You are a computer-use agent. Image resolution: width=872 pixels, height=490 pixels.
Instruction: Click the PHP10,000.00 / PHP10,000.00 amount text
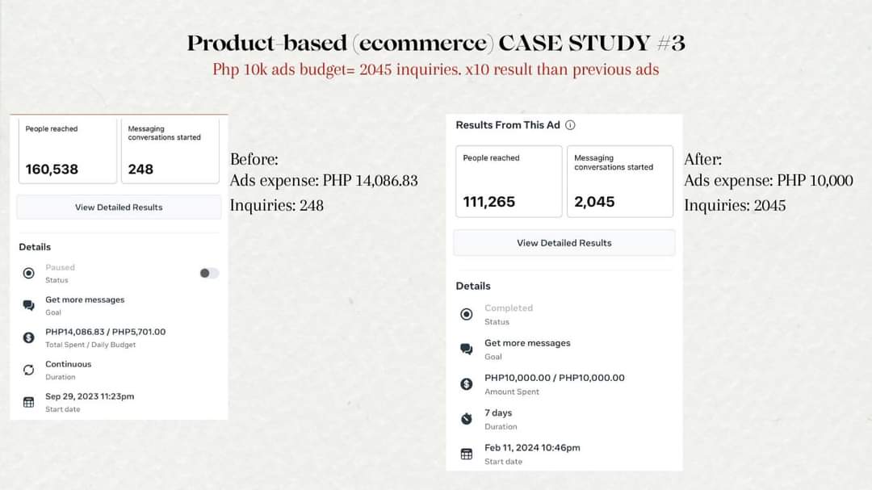tap(554, 378)
